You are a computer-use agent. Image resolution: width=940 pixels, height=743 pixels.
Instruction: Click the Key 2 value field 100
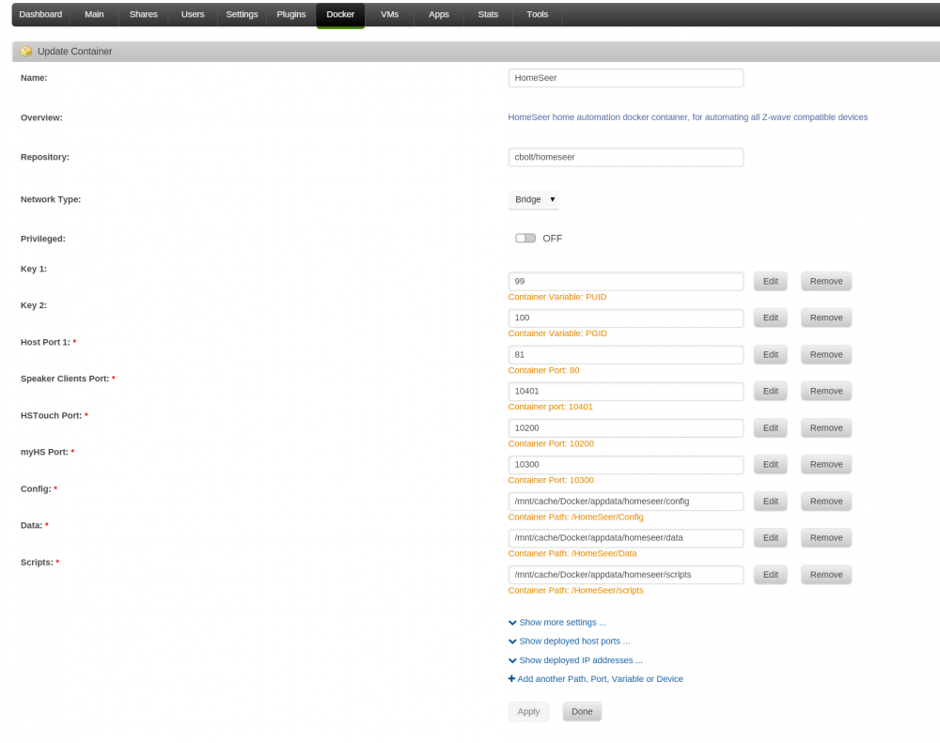coord(626,318)
